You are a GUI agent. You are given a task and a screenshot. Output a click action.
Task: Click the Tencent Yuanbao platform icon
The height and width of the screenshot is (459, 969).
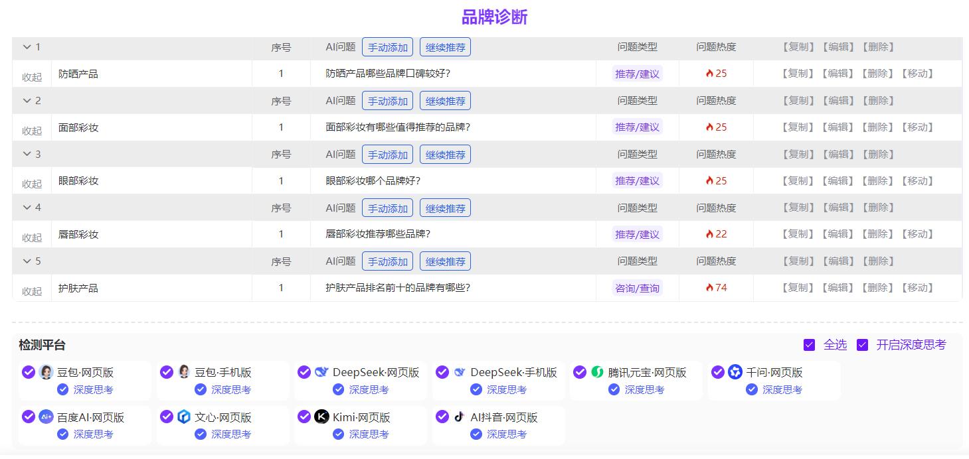(x=598, y=372)
